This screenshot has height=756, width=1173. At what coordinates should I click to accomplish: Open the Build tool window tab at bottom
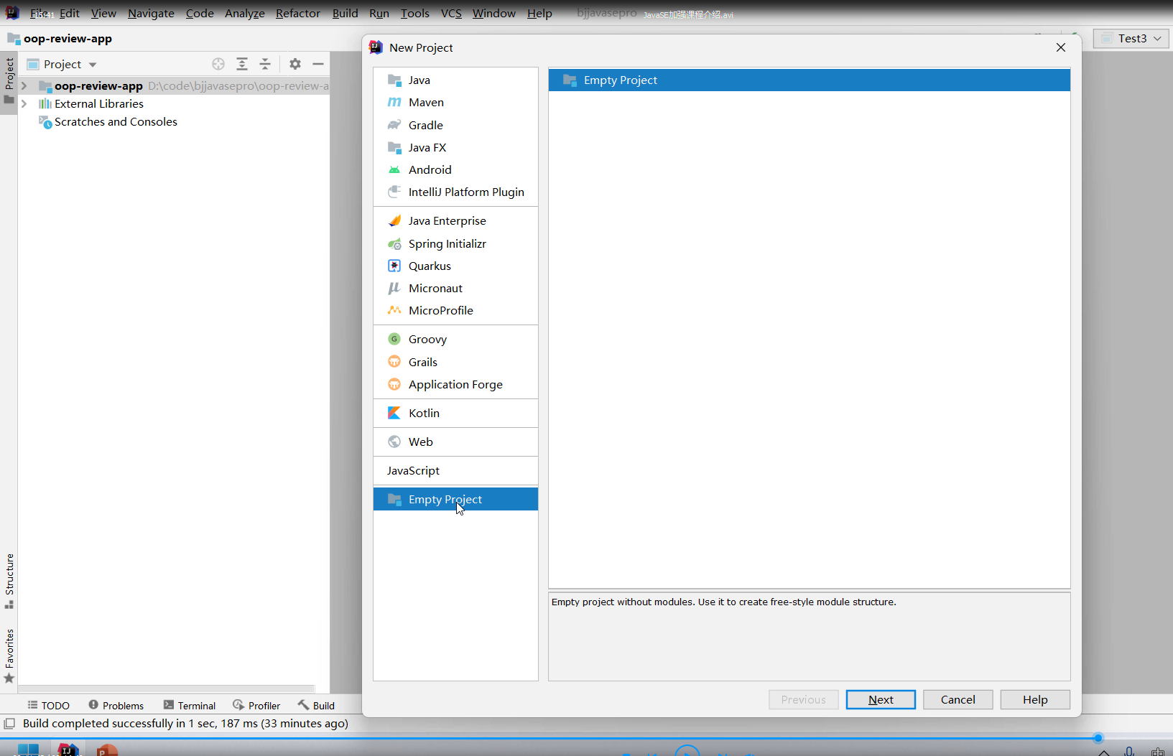pos(316,705)
